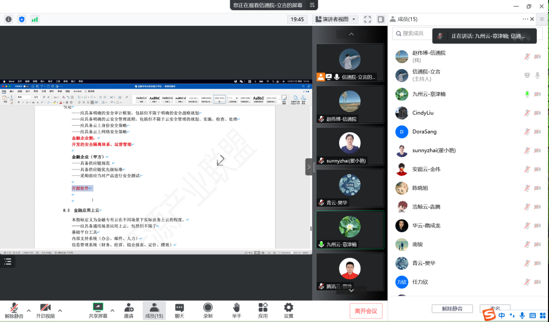Open more options in members panel header
This screenshot has height=322, width=549.
pos(526,19)
